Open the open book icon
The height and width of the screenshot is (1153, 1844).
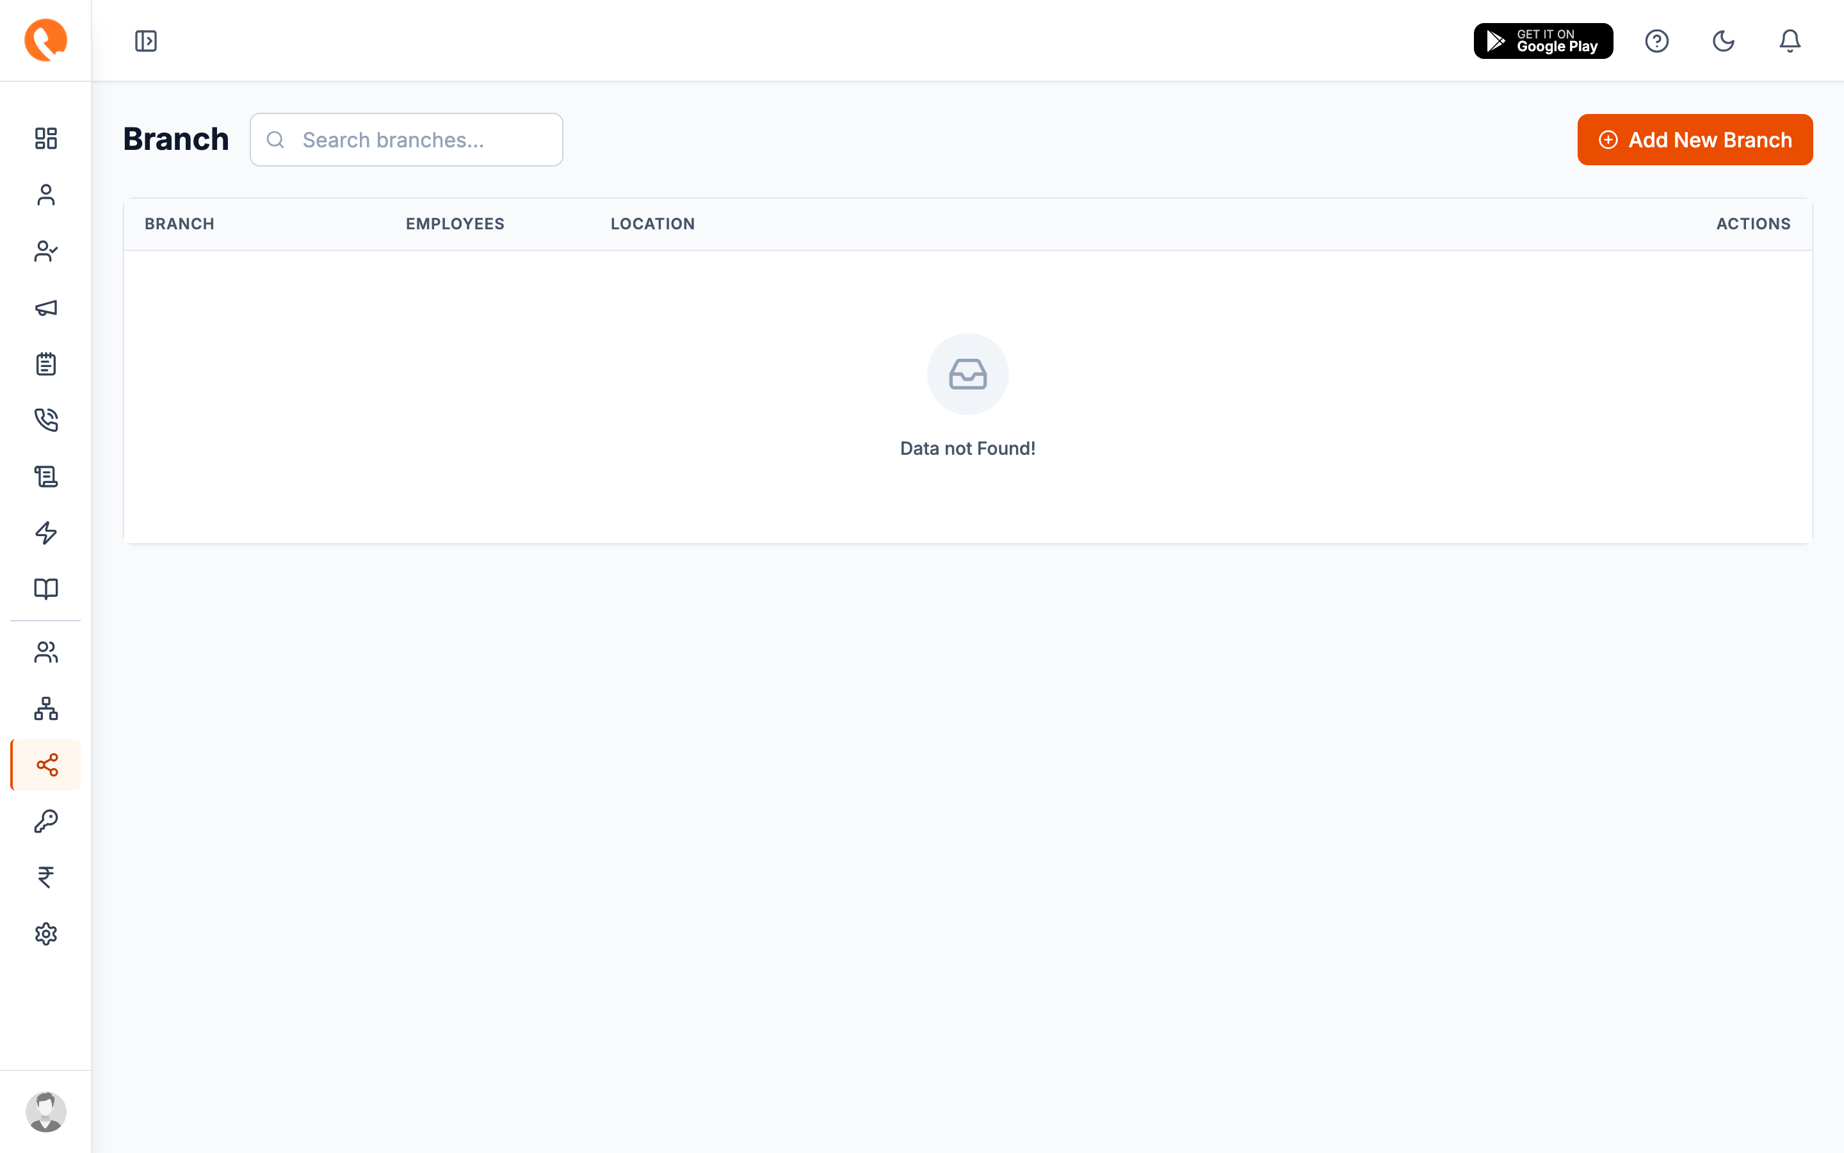click(x=45, y=589)
